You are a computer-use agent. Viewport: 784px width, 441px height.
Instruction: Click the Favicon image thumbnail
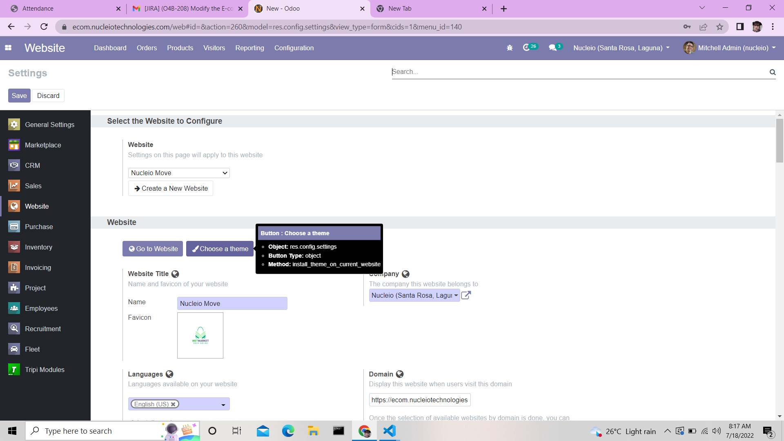coord(200,335)
